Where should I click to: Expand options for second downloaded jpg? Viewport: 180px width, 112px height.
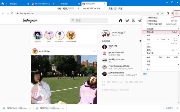point(63,108)
